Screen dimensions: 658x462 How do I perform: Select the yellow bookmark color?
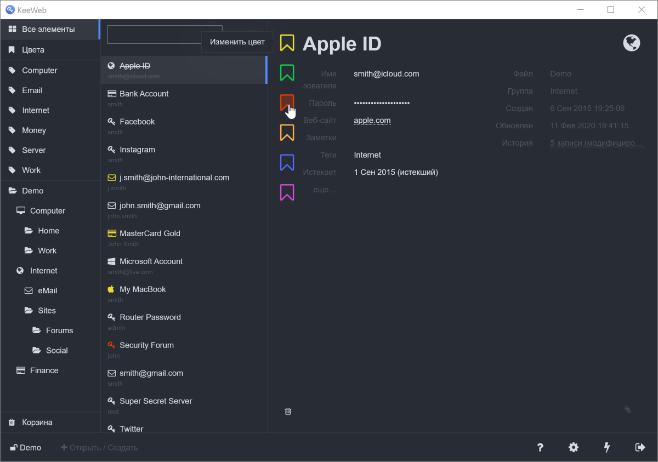(x=287, y=43)
